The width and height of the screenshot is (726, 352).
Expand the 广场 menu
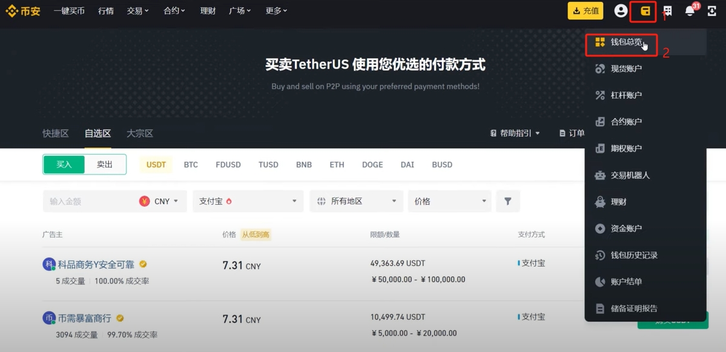click(x=240, y=11)
